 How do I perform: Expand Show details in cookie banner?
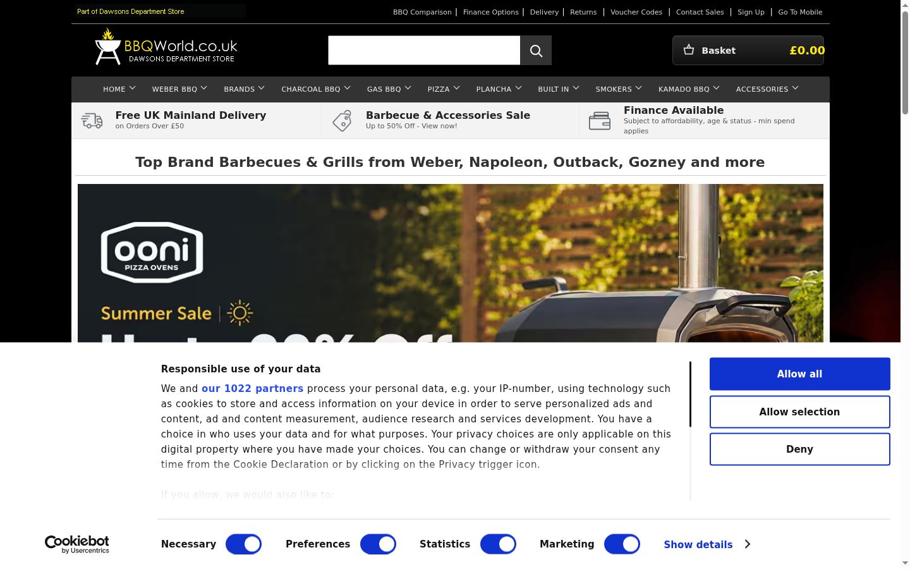coord(707,544)
